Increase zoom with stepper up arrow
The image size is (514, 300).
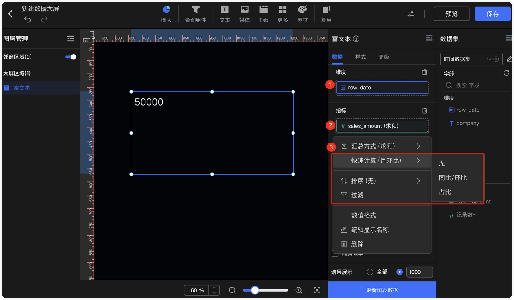[x=214, y=288]
